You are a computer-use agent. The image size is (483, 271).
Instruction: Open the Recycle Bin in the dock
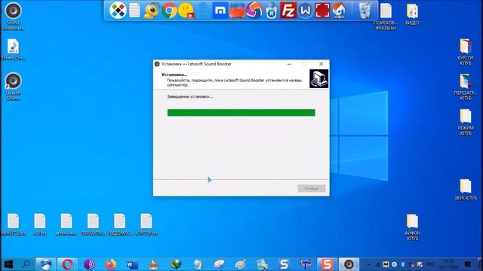(365, 11)
